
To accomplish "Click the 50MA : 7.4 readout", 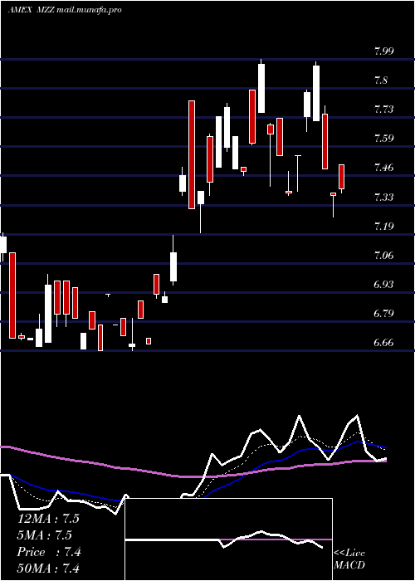I will 48,569.
